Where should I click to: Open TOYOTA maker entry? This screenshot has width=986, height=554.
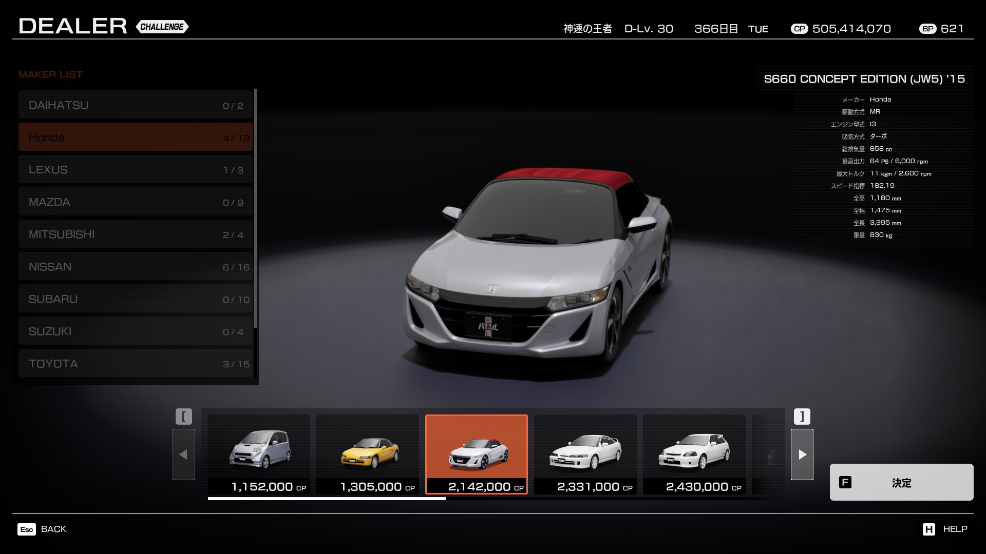136,364
